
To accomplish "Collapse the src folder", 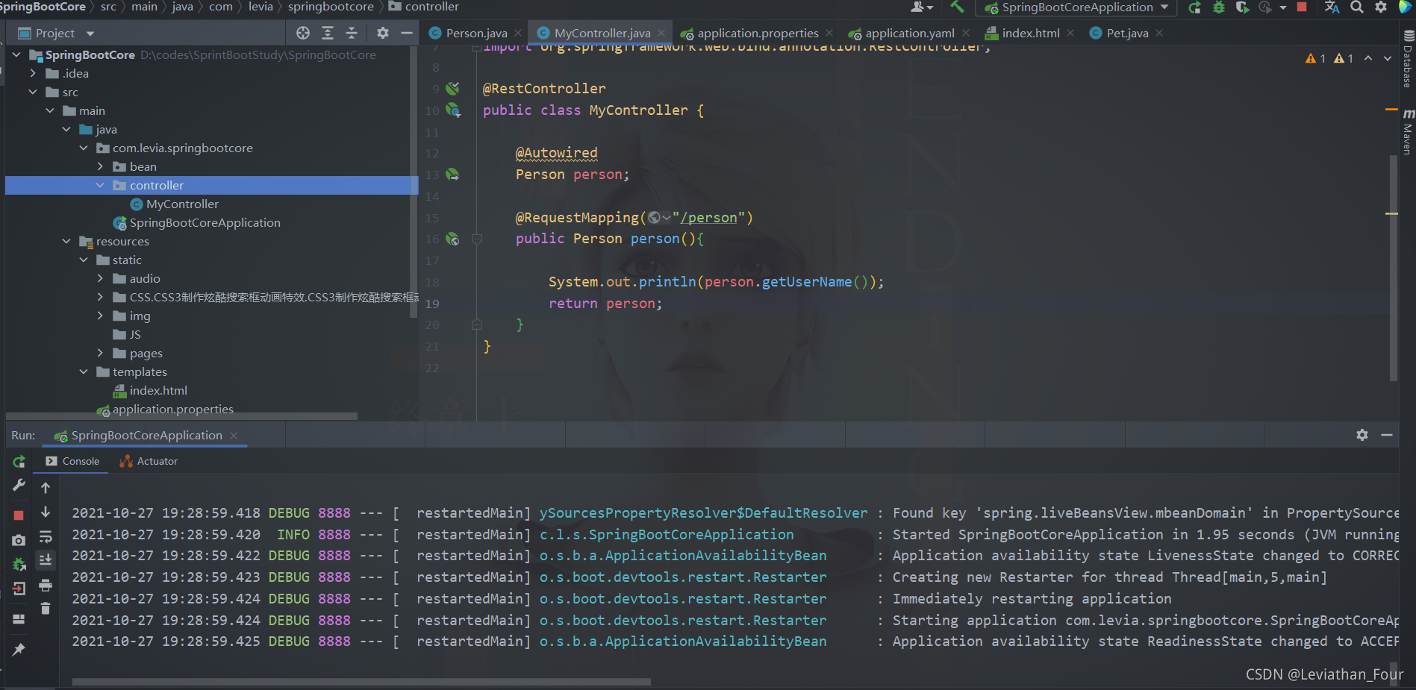I will click(x=33, y=92).
